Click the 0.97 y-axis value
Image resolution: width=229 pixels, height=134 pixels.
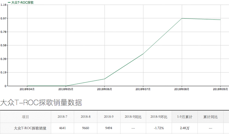coord(3,18)
